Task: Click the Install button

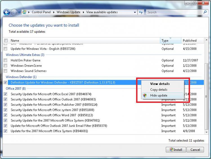Action: (176, 150)
